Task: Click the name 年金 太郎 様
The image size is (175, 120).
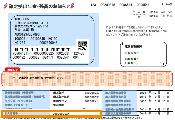Action: coord(24,30)
